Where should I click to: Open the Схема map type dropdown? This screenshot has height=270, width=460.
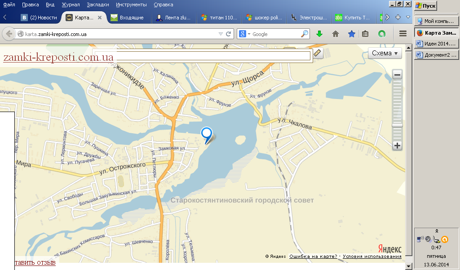[385, 53]
